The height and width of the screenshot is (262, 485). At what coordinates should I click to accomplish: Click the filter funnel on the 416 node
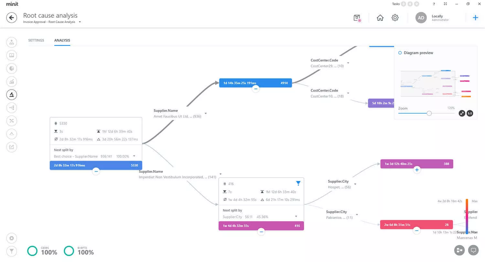[x=298, y=183]
